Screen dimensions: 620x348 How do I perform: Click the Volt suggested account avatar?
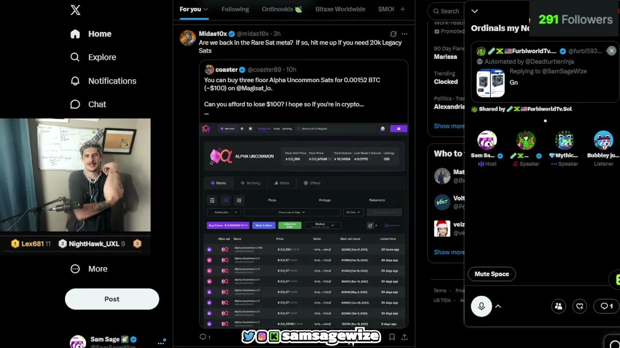point(442,202)
